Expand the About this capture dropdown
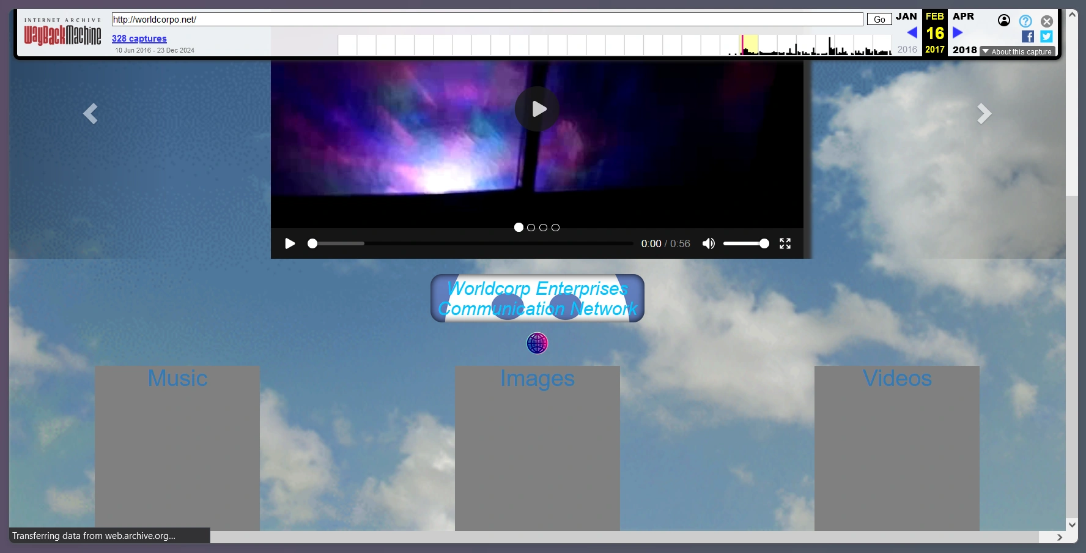This screenshot has height=553, width=1086. (x=1018, y=52)
